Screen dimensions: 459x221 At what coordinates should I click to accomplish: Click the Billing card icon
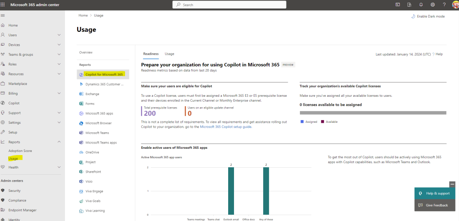3,93
